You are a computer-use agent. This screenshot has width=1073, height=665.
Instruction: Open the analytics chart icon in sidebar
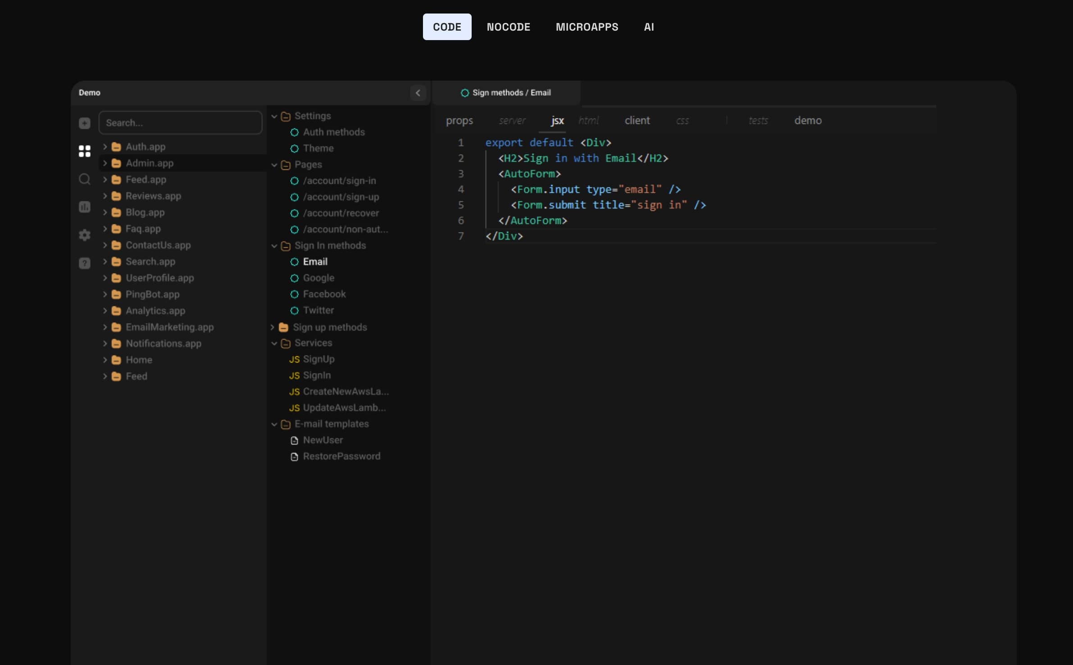click(85, 207)
